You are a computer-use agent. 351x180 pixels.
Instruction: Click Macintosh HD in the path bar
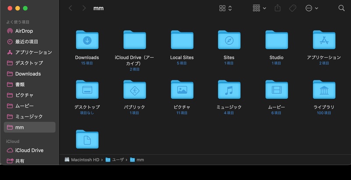82,160
